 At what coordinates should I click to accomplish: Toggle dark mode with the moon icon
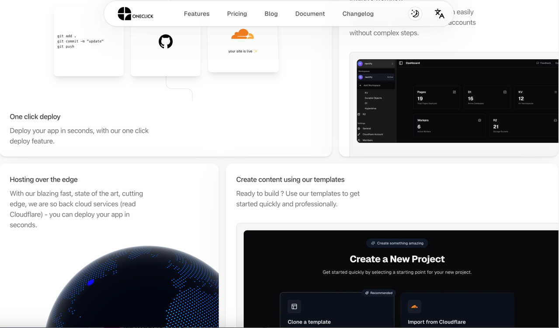[x=415, y=14]
